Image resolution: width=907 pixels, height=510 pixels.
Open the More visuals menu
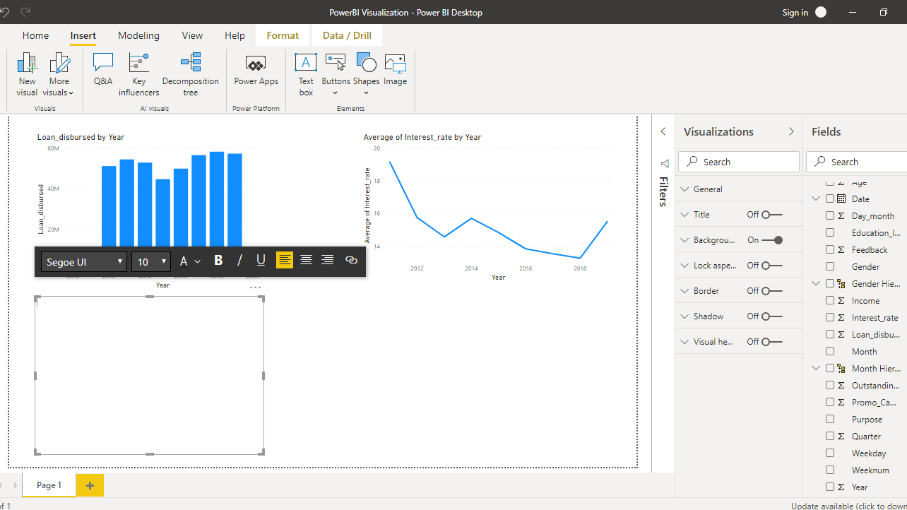(x=59, y=74)
